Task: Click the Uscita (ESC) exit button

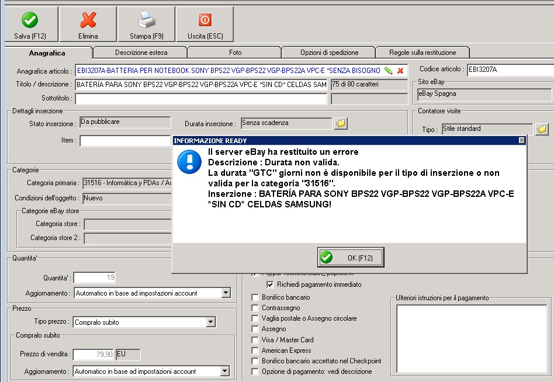Action: [205, 24]
